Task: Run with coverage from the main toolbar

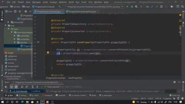Action: tap(136, 7)
